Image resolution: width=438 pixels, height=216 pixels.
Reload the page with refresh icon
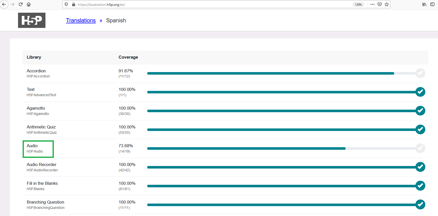[x=21, y=4]
